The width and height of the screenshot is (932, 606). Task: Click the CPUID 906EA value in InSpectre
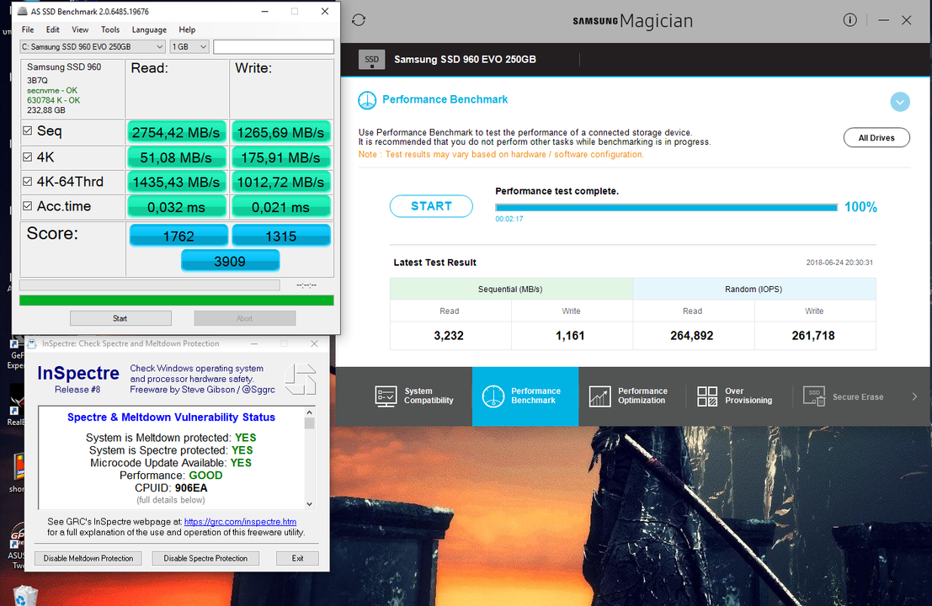pyautogui.click(x=191, y=488)
